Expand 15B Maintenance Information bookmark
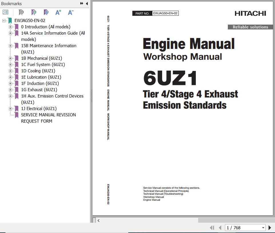Screen dimensions: 275x233 click(x=10, y=46)
